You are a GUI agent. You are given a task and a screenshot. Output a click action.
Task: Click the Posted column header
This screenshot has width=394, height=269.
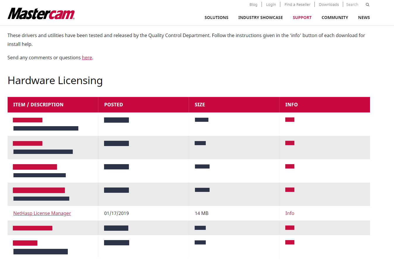[144, 105]
